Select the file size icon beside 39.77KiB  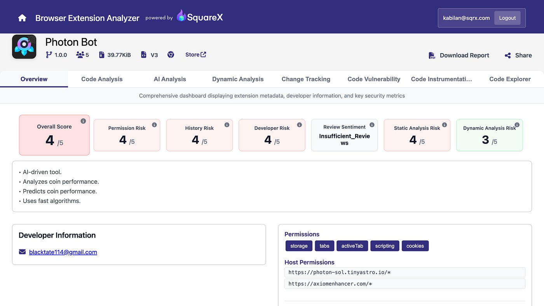pos(102,55)
